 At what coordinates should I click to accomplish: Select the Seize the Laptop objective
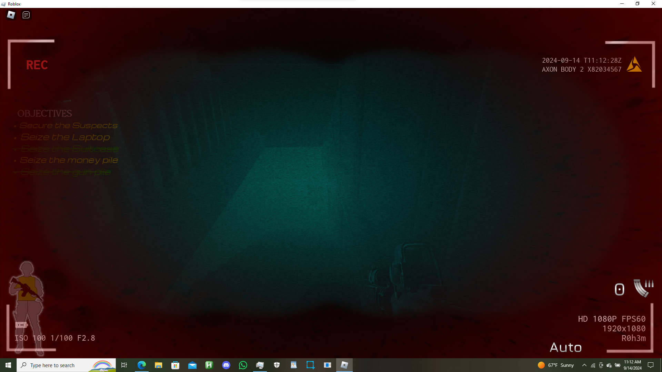coord(65,137)
